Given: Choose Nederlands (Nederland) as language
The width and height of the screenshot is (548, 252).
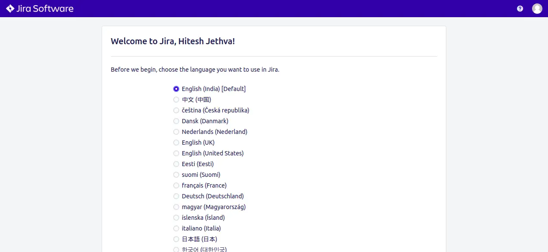Looking at the screenshot, I should 176,132.
